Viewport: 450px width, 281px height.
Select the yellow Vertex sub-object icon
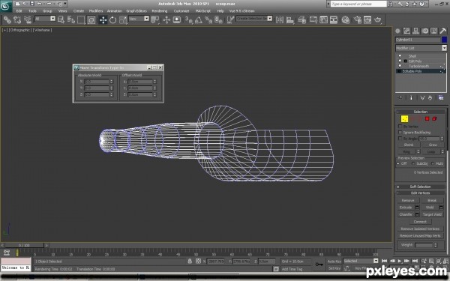click(404, 118)
